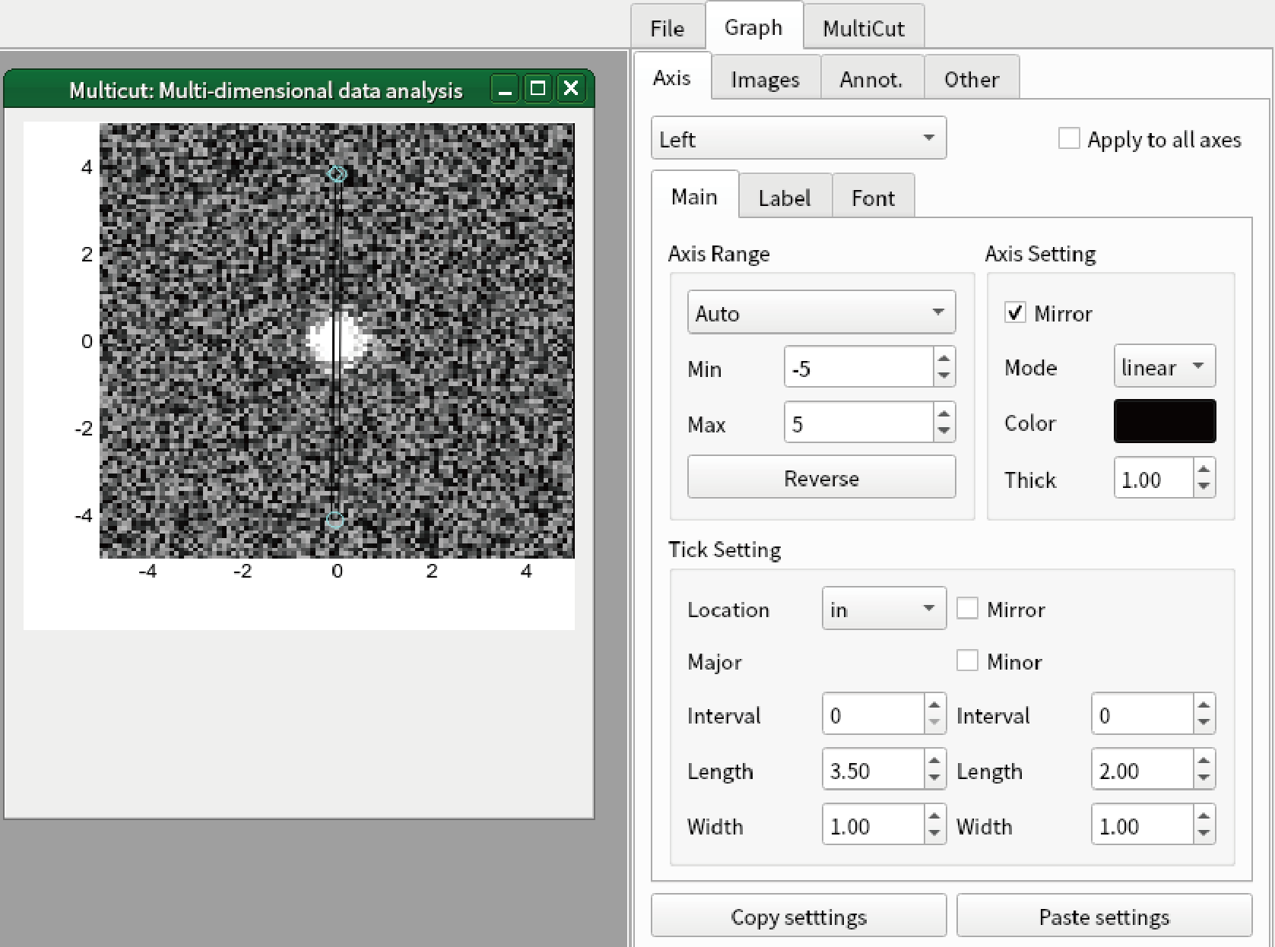Click the Major Interval field

click(x=874, y=714)
